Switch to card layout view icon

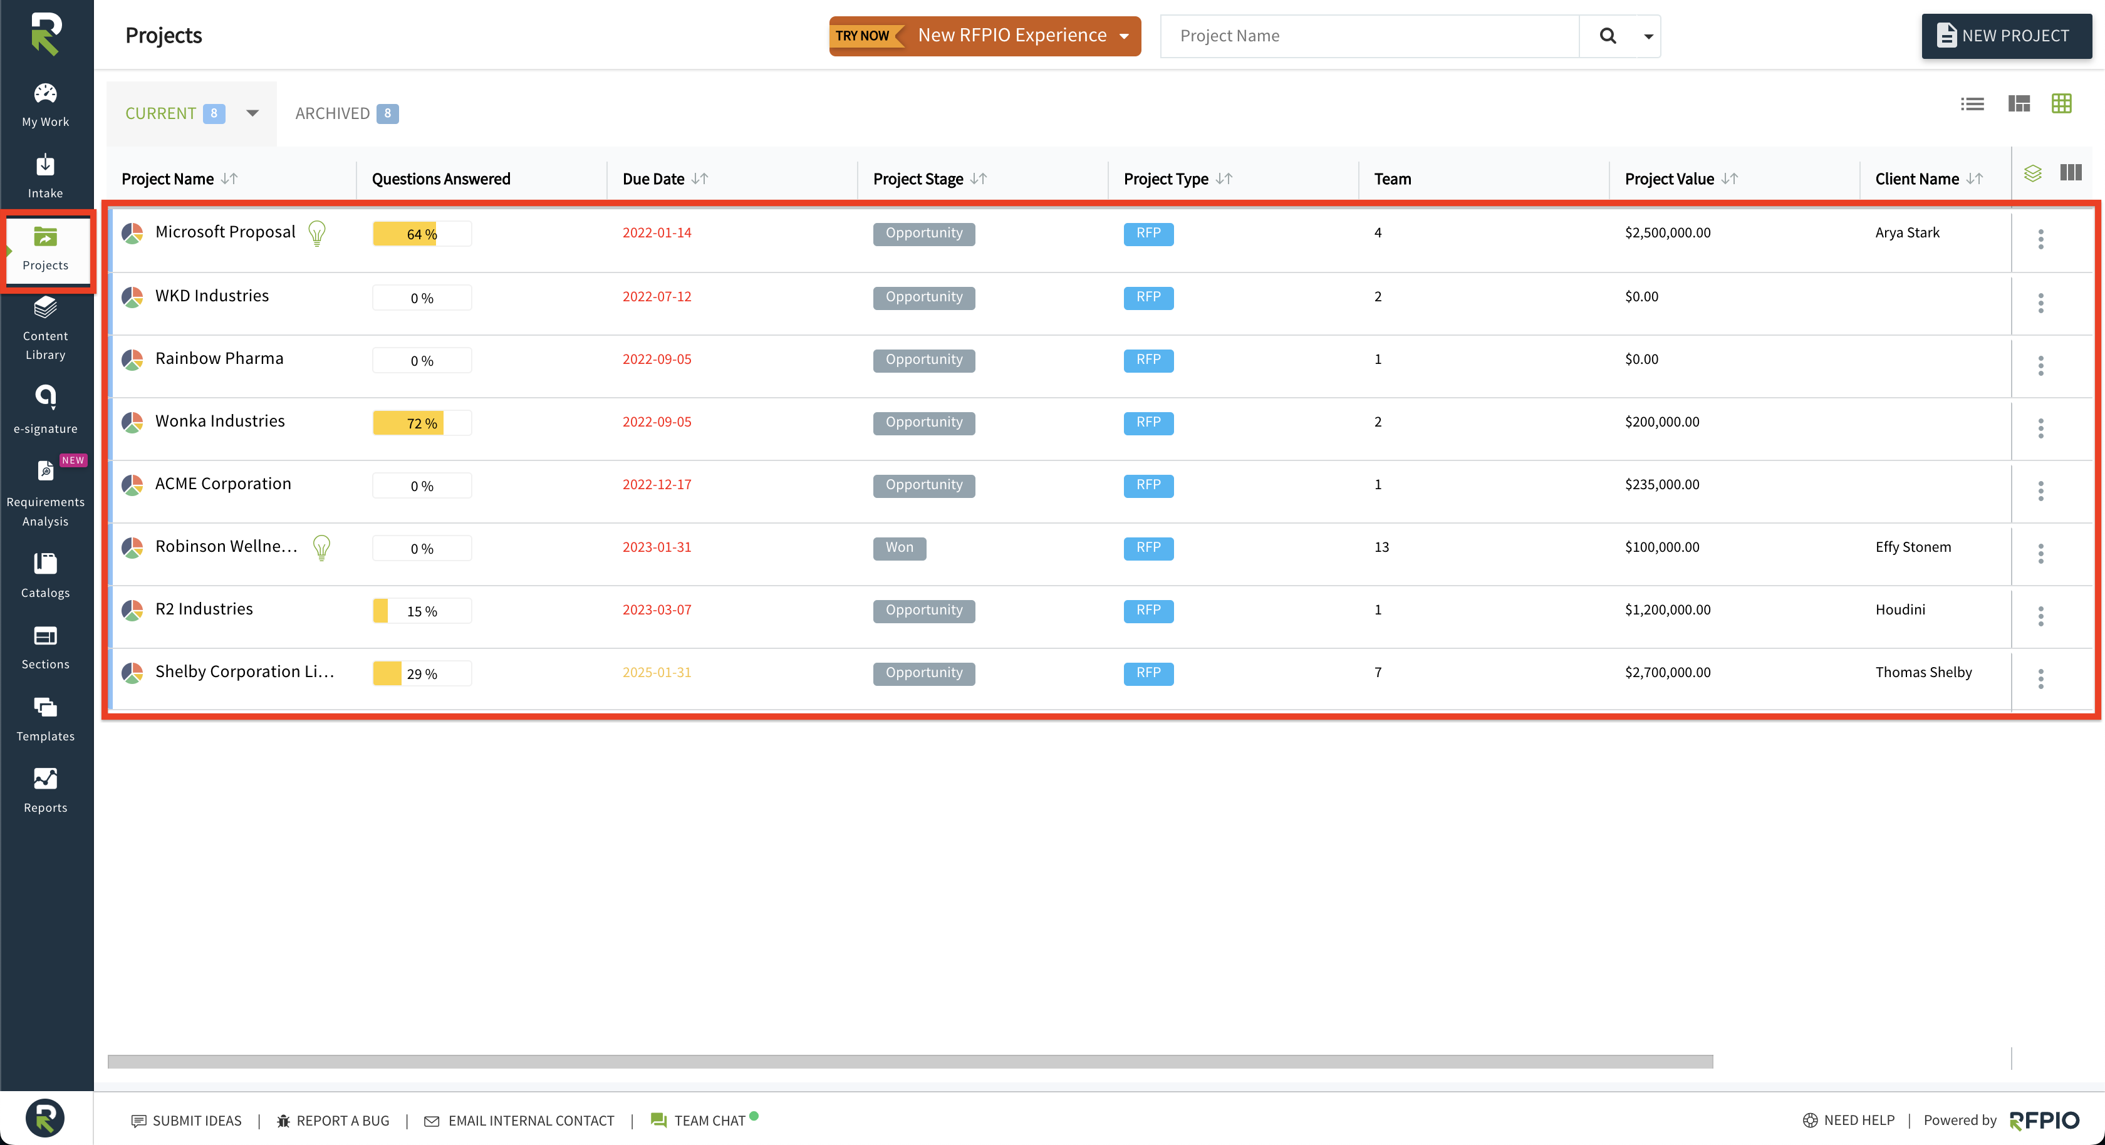pyautogui.click(x=2019, y=104)
